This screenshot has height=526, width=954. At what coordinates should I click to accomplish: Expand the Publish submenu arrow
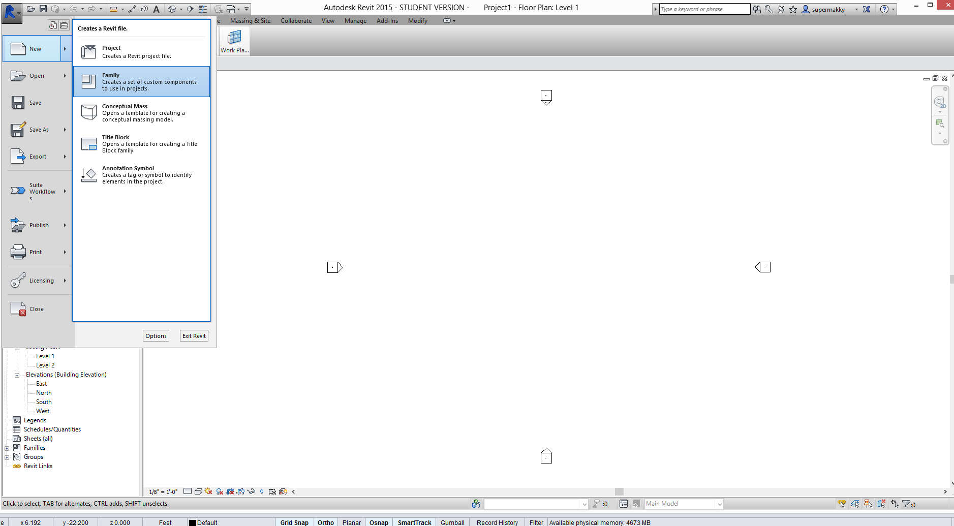pyautogui.click(x=65, y=225)
